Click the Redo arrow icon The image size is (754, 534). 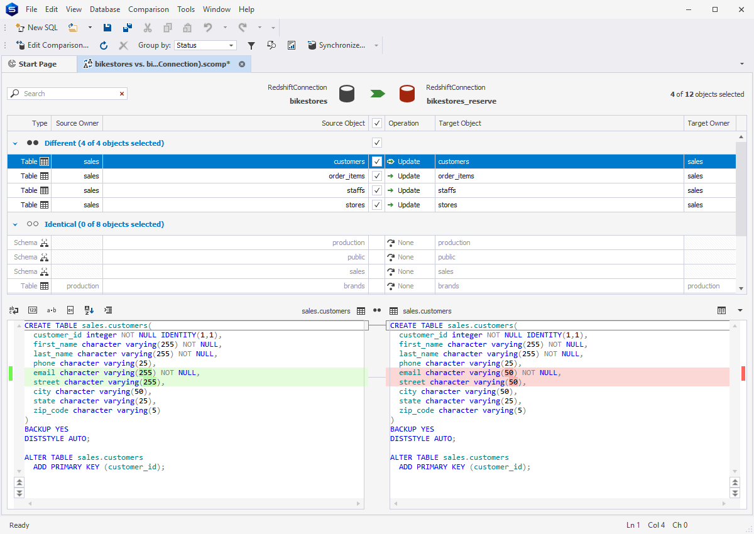[243, 28]
